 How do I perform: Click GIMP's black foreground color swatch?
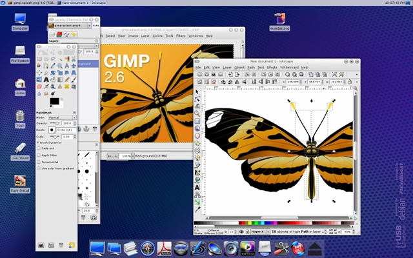[54, 101]
